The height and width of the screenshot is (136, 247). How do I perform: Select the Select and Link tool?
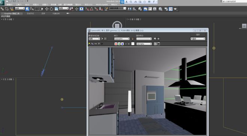(2, 9)
